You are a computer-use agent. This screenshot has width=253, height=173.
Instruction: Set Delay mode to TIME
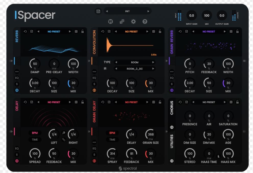35,139
